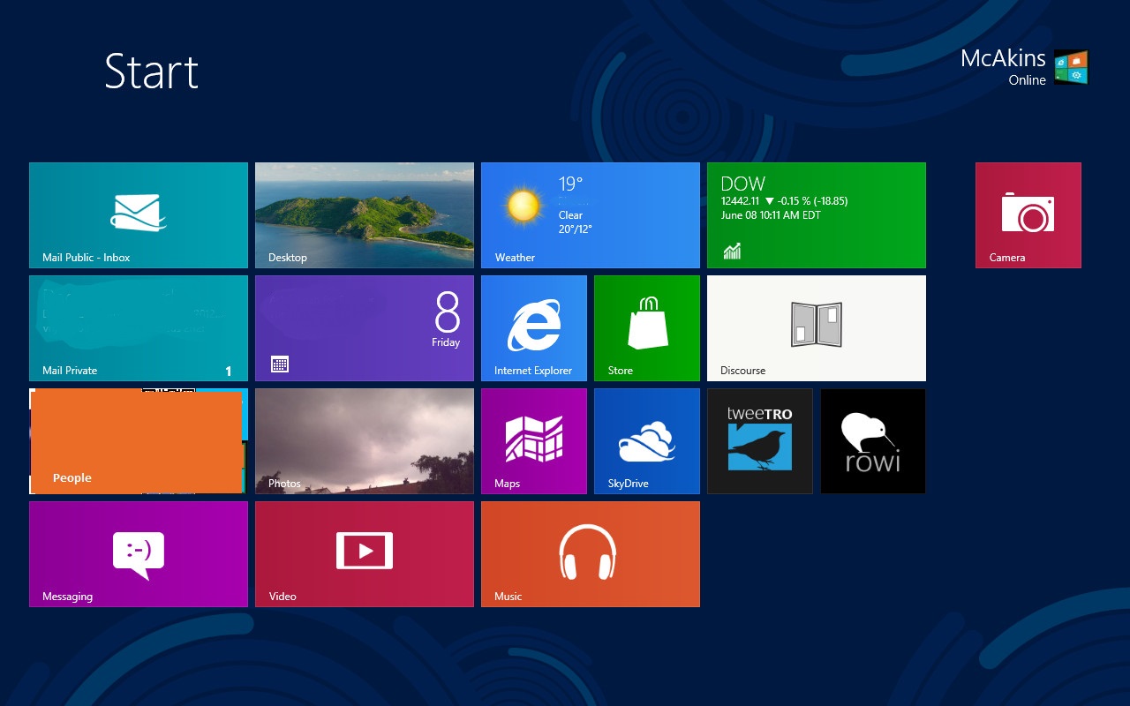
Task: Launch the Music headphones tile
Action: point(590,553)
